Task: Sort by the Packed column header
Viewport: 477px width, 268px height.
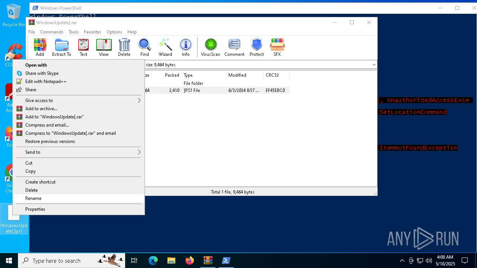Action: pyautogui.click(x=166, y=75)
